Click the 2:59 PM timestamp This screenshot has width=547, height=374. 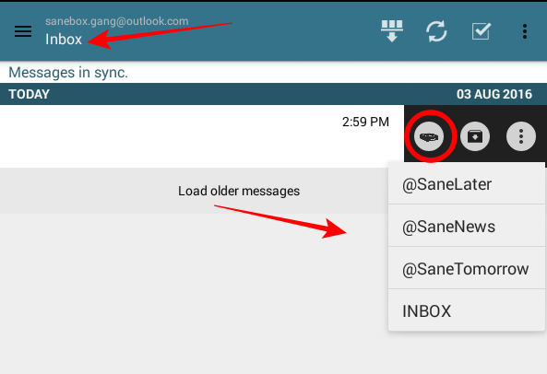365,122
